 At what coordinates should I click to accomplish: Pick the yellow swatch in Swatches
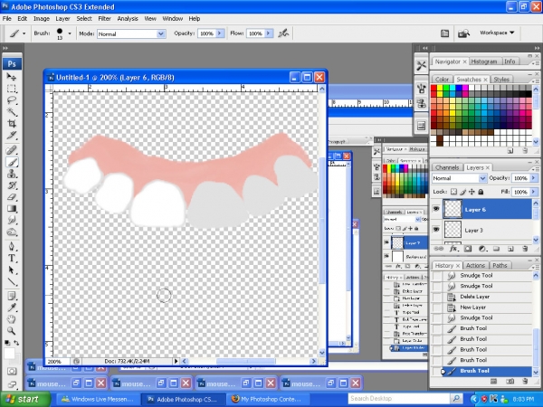[440, 88]
